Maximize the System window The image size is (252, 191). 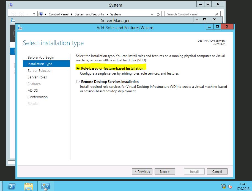208,4
